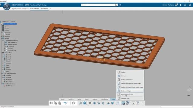Select RectPattern.1 in the tree
Viewport: 193px width, 108px height.
(10, 79)
